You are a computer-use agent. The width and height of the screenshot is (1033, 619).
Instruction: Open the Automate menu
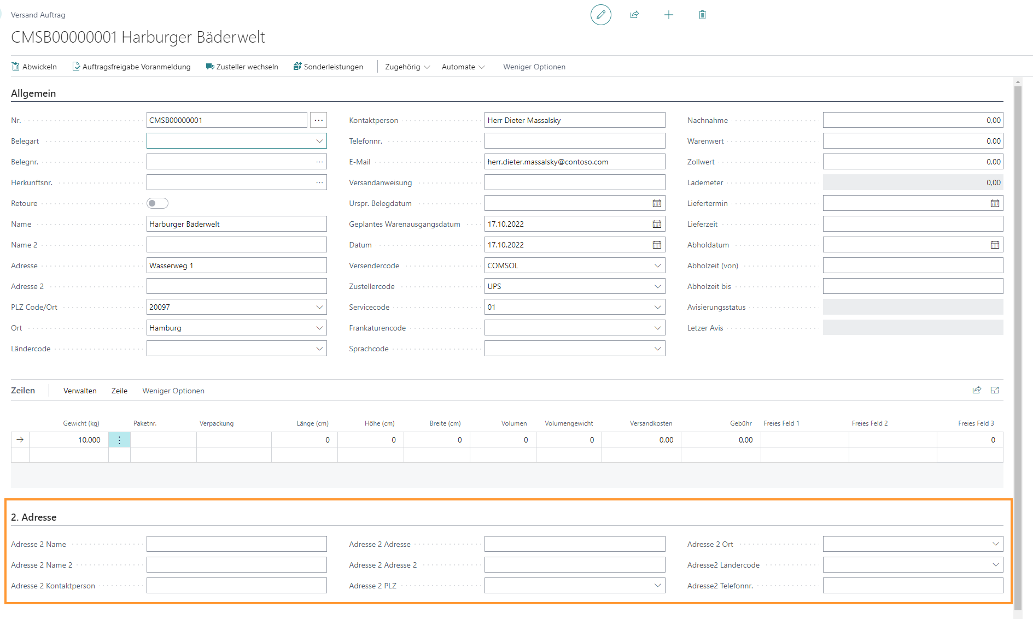click(x=463, y=67)
